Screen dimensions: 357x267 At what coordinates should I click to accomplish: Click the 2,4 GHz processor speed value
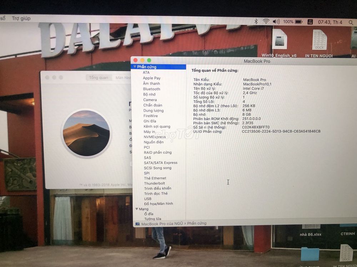click(250, 93)
